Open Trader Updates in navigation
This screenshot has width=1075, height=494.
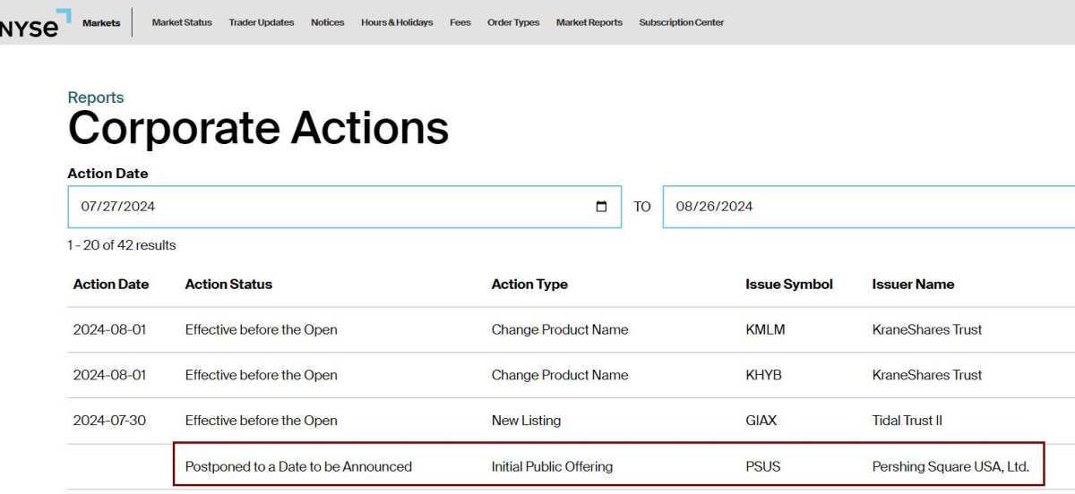pos(261,23)
